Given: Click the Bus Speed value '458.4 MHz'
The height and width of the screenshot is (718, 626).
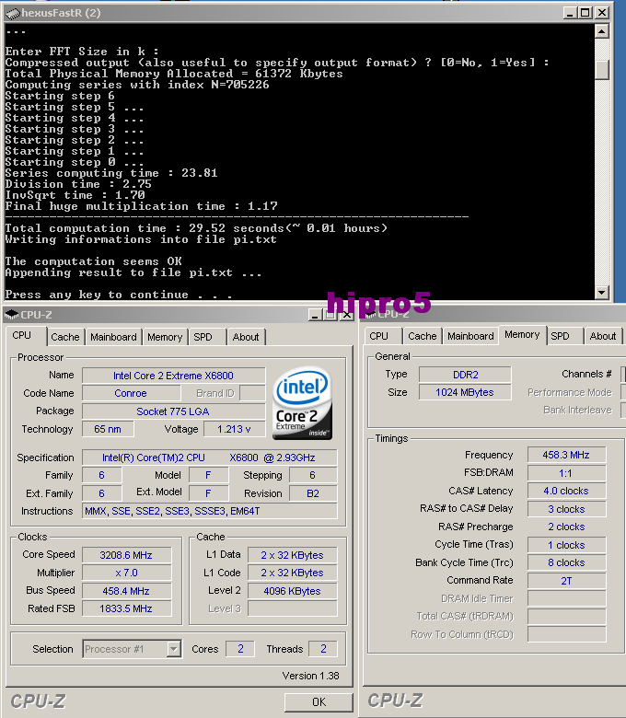Looking at the screenshot, I should tap(127, 591).
